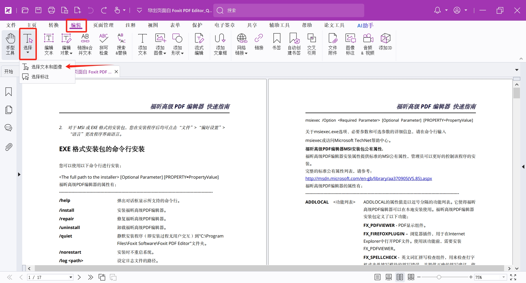526x283 pixels.
Task: Collapse the ribbon with the up arrow
Action: [521, 59]
